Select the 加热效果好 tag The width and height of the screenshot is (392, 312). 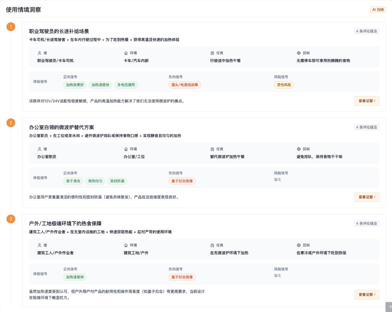(75, 85)
